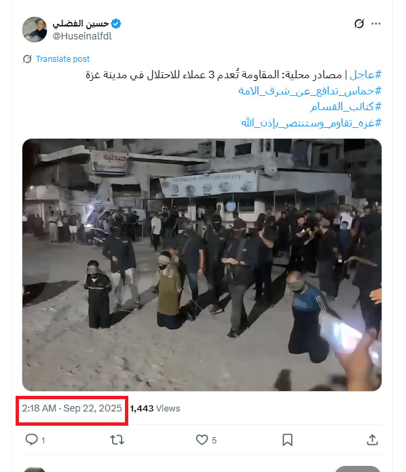406x472 pixels.
Task: Open hashtag #حماس_تدافع_عن_شرف_الامة
Action: pyautogui.click(x=310, y=90)
